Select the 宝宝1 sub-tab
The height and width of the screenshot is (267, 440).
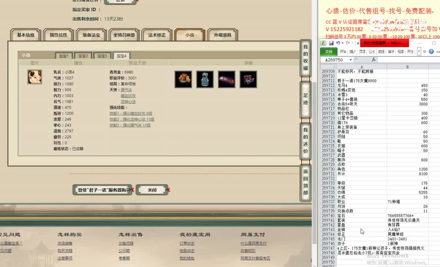64,56
